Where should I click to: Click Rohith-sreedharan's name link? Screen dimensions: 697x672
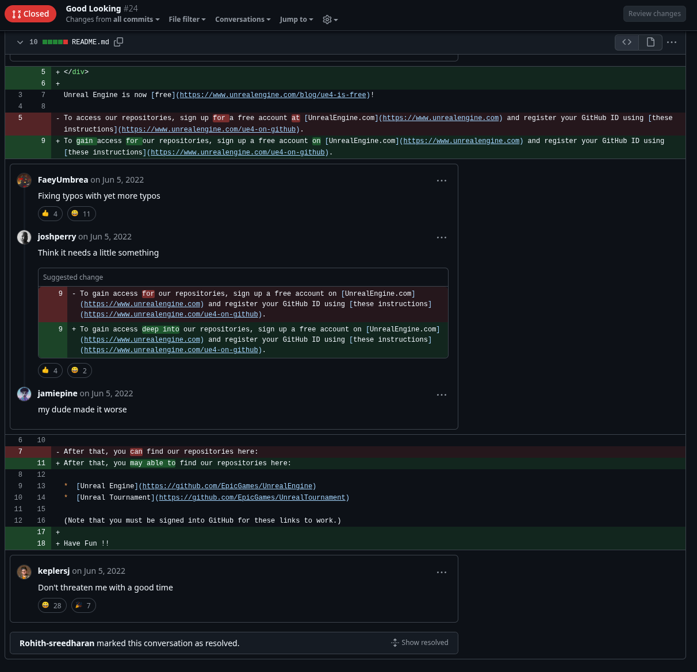[x=57, y=643]
